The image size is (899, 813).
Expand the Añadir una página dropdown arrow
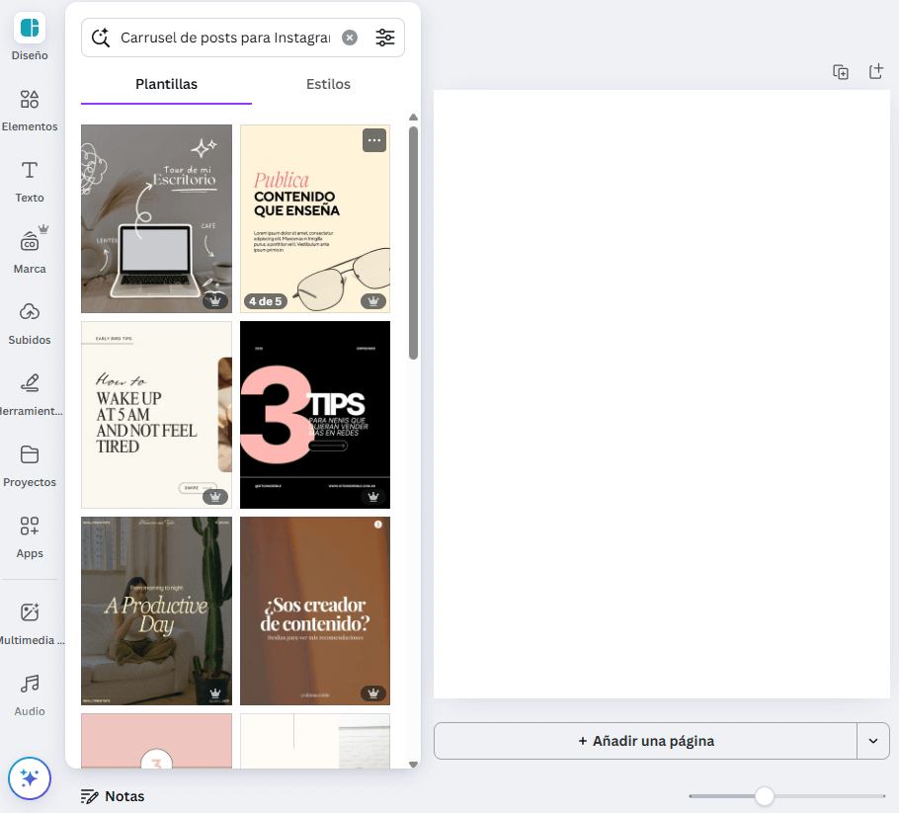pyautogui.click(x=873, y=741)
